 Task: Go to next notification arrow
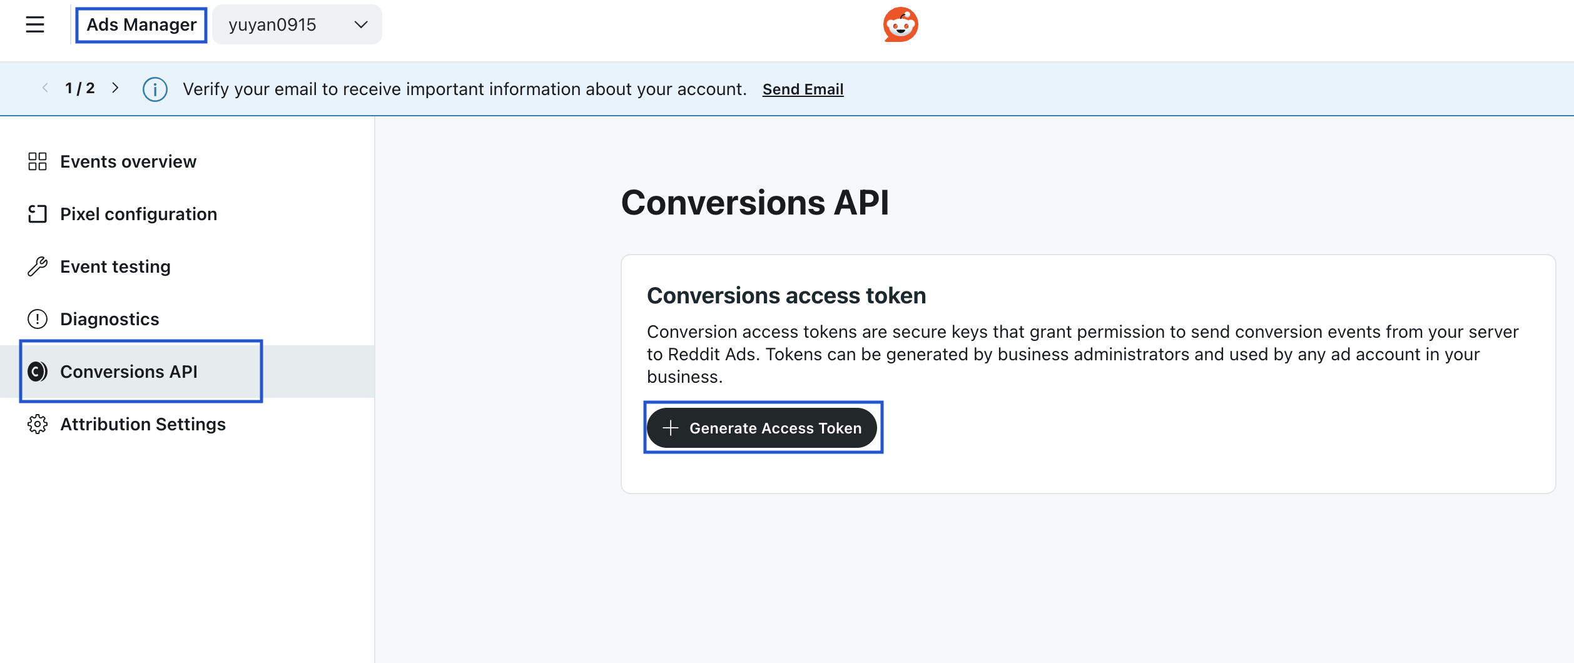[x=115, y=88]
